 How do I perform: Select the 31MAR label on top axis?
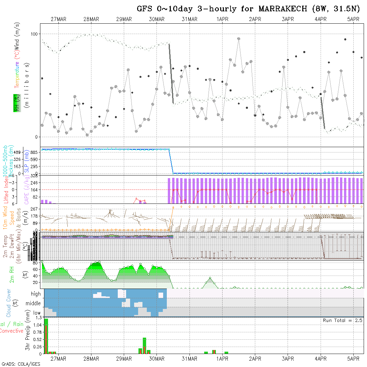click(x=190, y=19)
